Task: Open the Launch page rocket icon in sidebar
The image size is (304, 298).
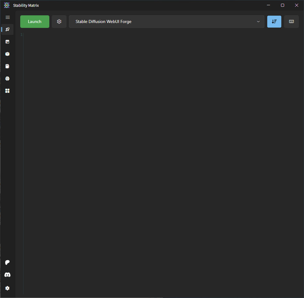Action: click(7, 29)
